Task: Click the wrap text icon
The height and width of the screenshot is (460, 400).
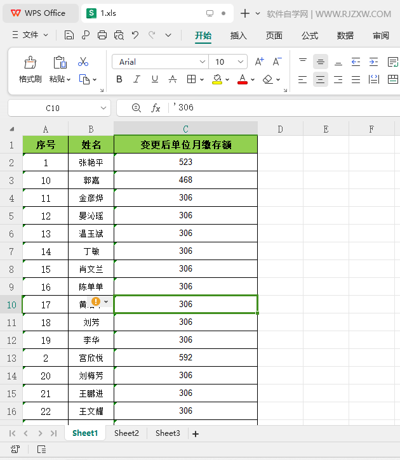Action: coord(392,62)
